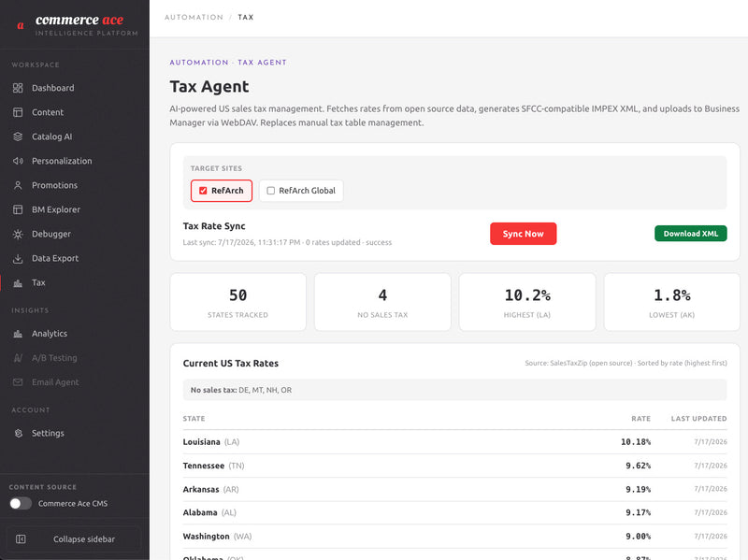This screenshot has width=748, height=560.
Task: Click the SalesTaxZip source text
Action: pyautogui.click(x=626, y=363)
